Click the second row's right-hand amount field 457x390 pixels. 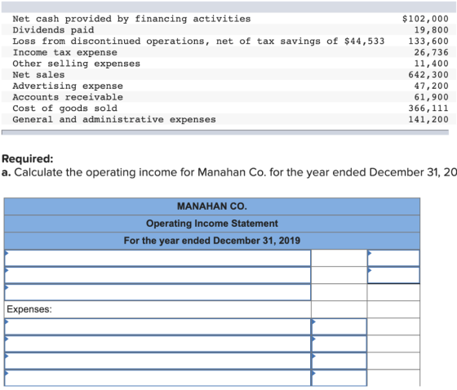coord(393,275)
